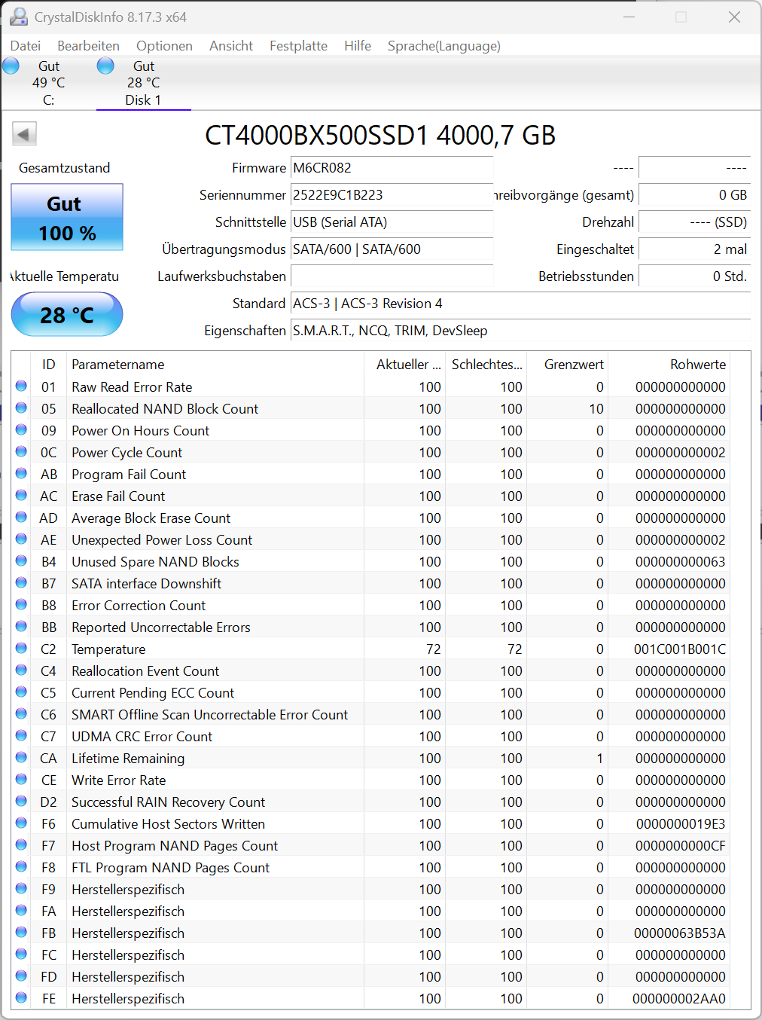Click status orb of Program Fail Count row
Viewport: 762px width, 1020px height.
(x=21, y=473)
